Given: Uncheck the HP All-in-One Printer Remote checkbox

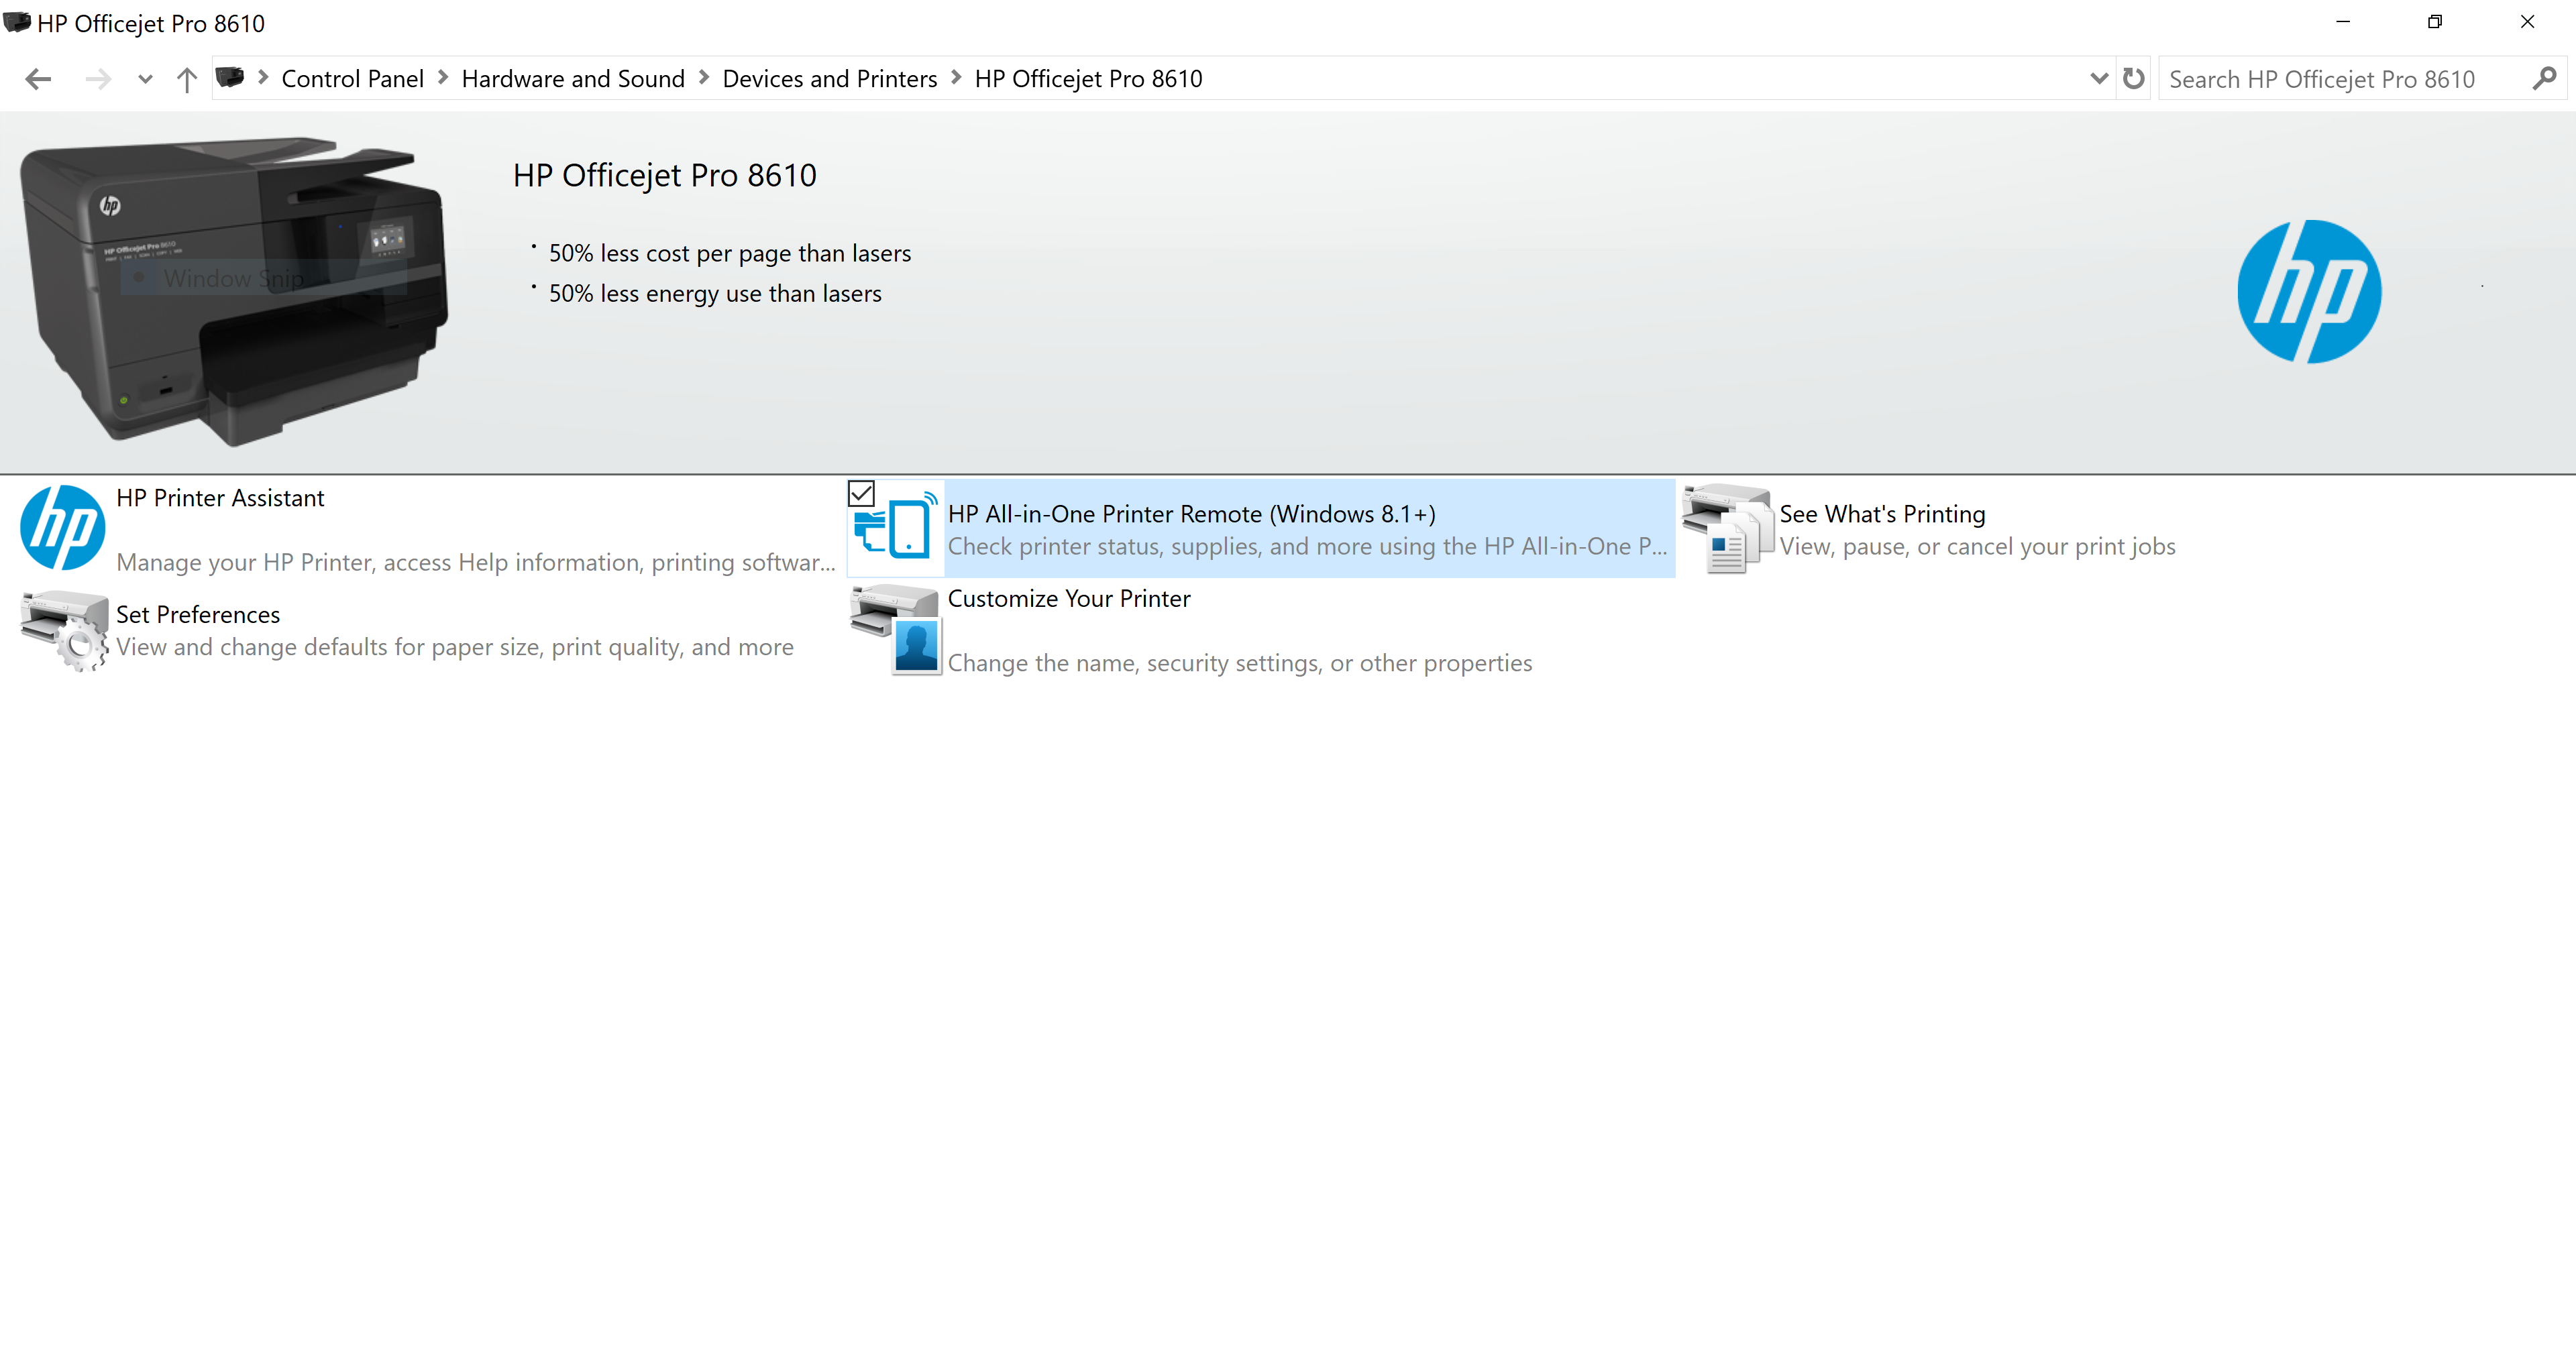Looking at the screenshot, I should click(x=861, y=493).
